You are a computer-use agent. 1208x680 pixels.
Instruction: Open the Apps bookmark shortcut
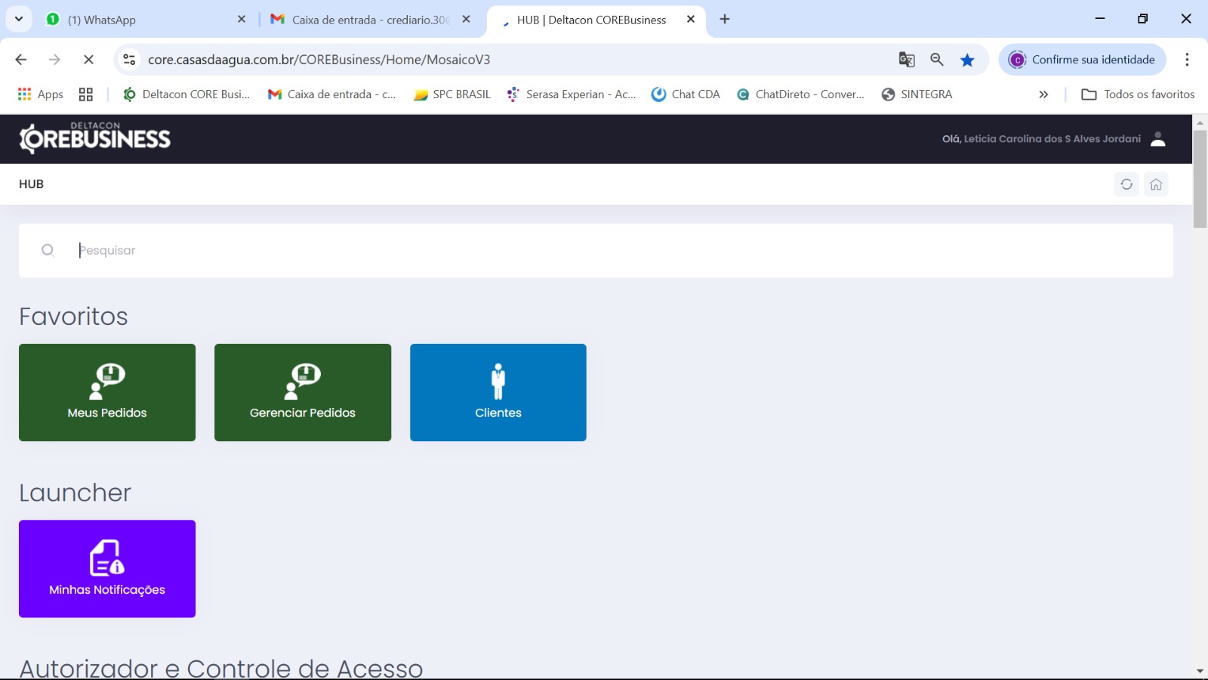pyautogui.click(x=41, y=94)
